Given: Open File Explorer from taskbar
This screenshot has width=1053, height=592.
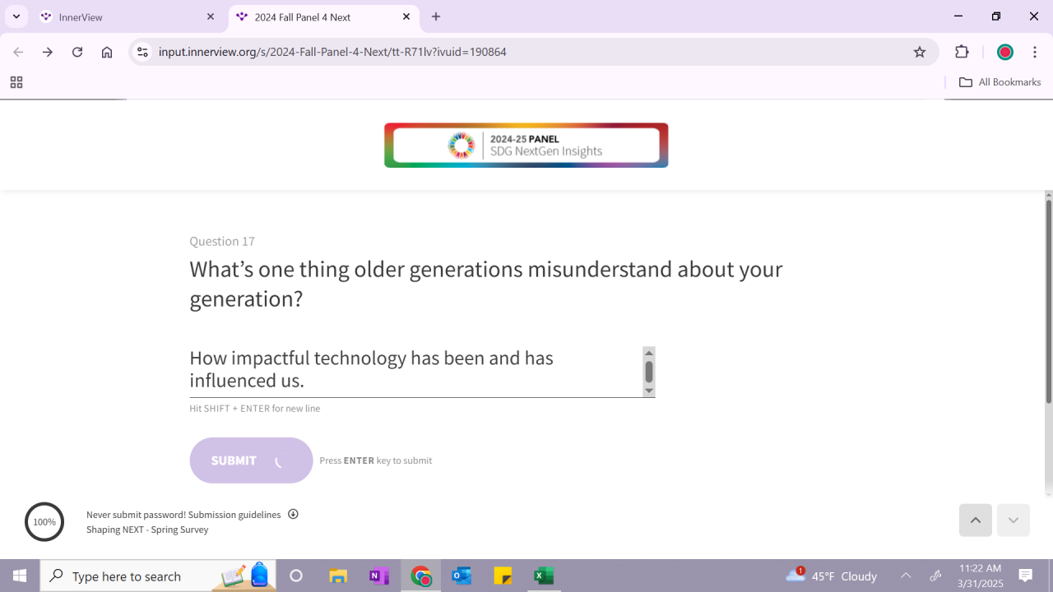Looking at the screenshot, I should [338, 576].
